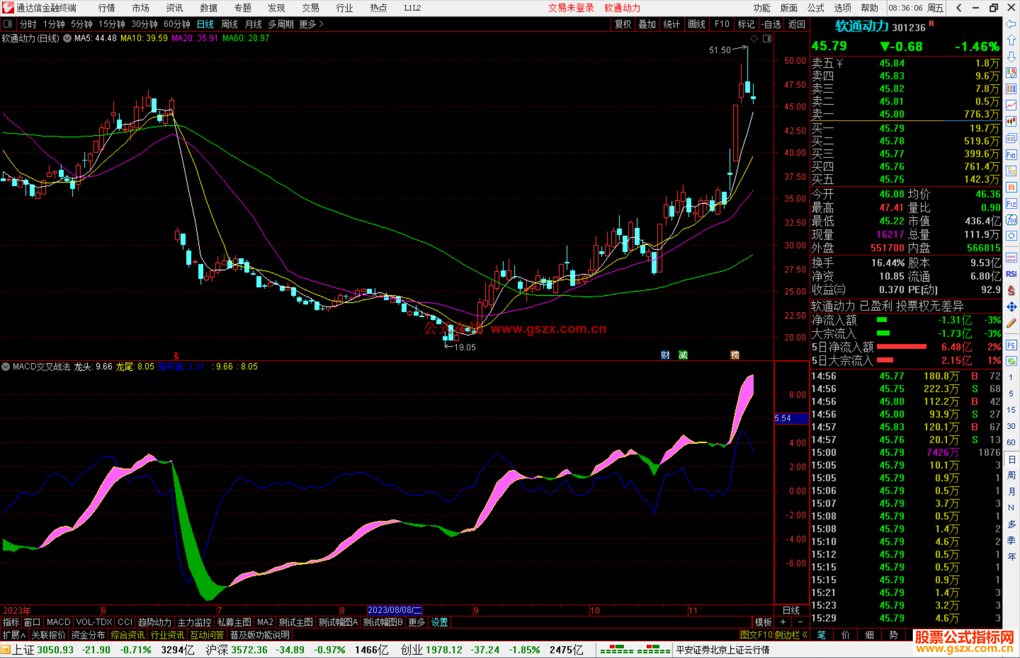
Task: Toggle the MA line circle button beside 软通动力(日线)
Action: tap(68, 38)
